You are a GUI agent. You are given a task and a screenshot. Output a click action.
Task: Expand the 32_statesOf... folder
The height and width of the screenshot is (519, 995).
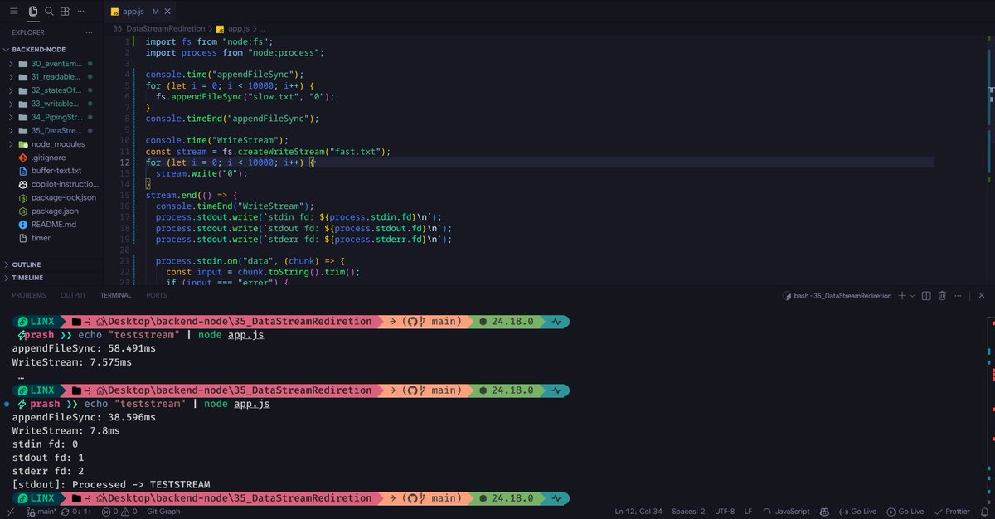click(x=55, y=90)
